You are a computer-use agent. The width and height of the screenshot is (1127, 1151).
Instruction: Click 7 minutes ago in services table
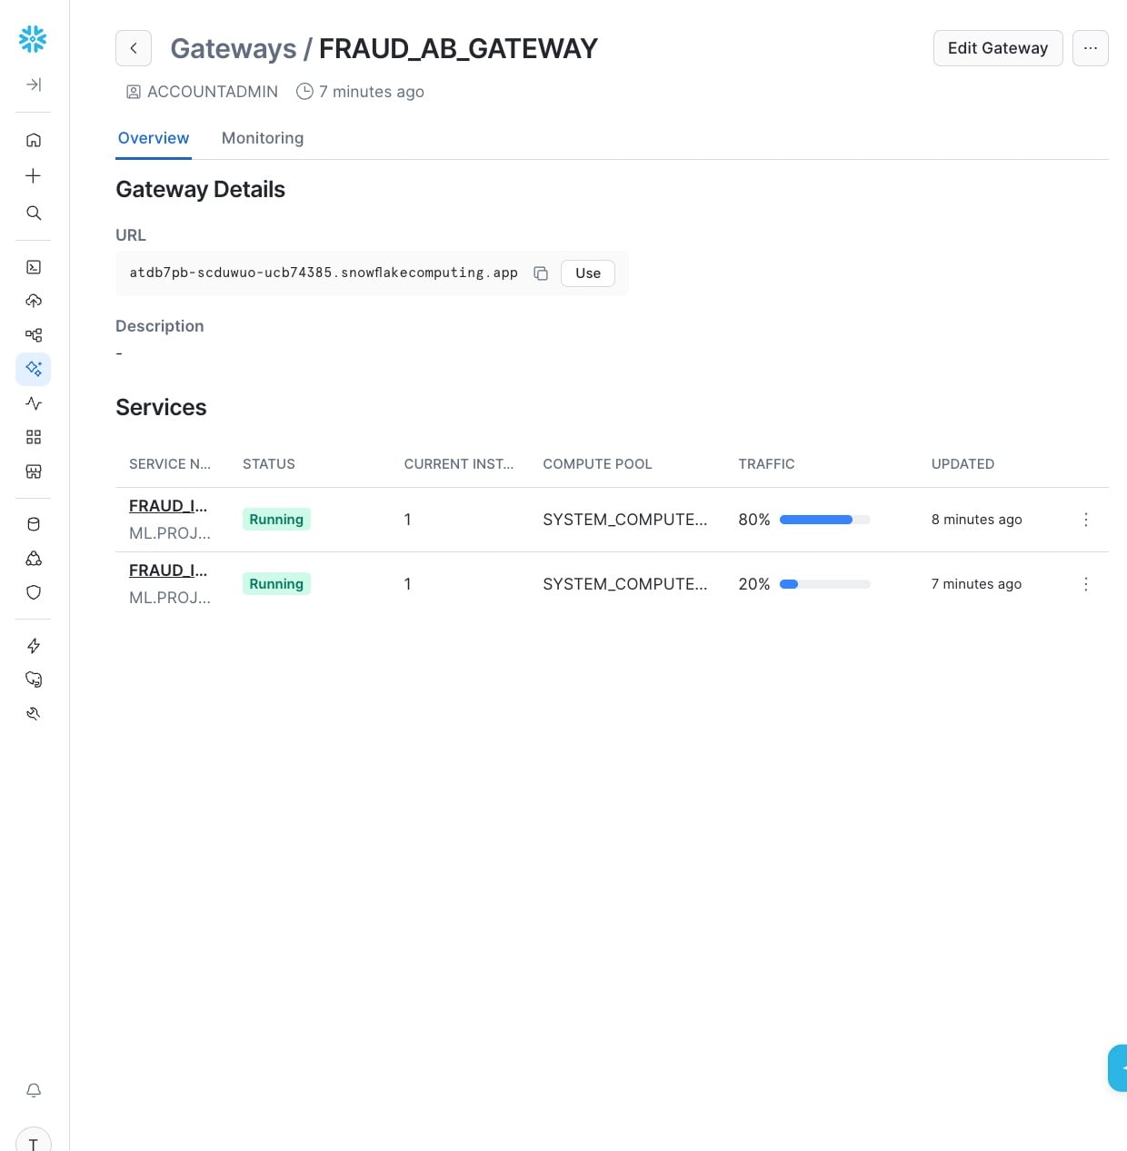[976, 584]
